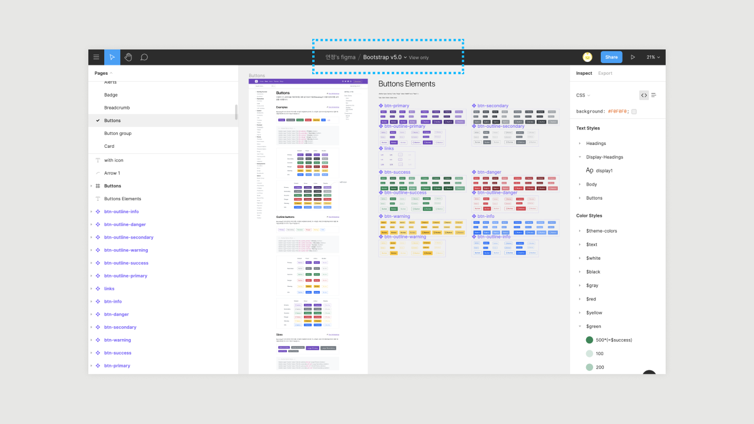Screen dimensions: 754x424
Task: Collapse the Pages list chevron
Action: point(111,73)
